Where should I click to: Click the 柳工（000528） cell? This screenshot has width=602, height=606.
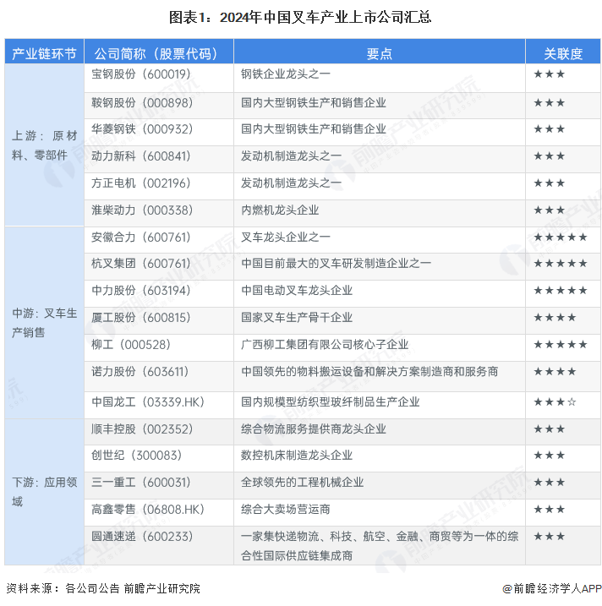click(x=159, y=348)
